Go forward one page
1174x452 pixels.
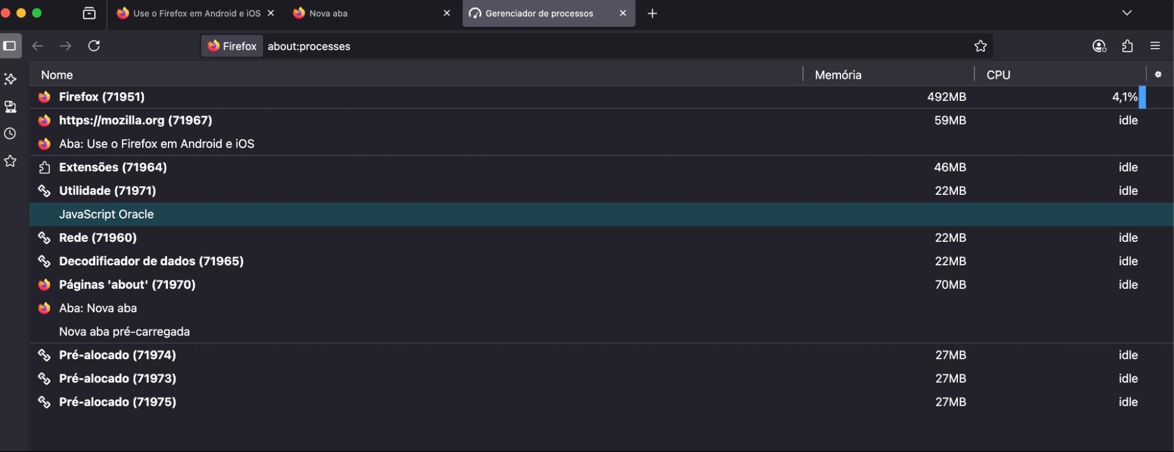pyautogui.click(x=66, y=46)
